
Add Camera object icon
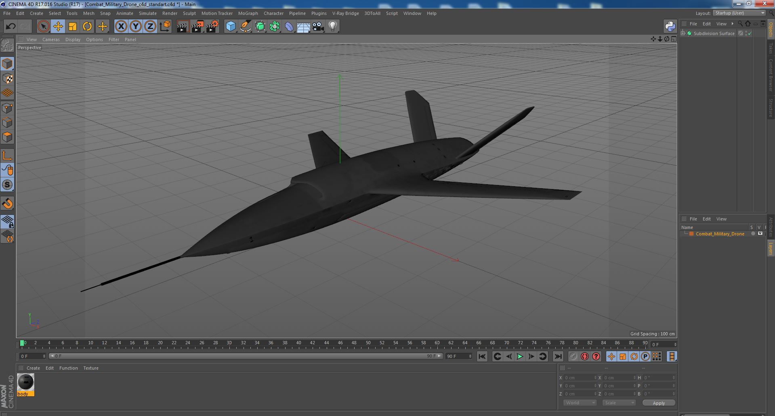[318, 27]
